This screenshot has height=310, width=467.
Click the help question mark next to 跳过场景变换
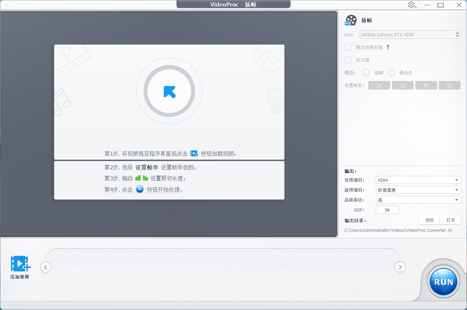tap(388, 47)
